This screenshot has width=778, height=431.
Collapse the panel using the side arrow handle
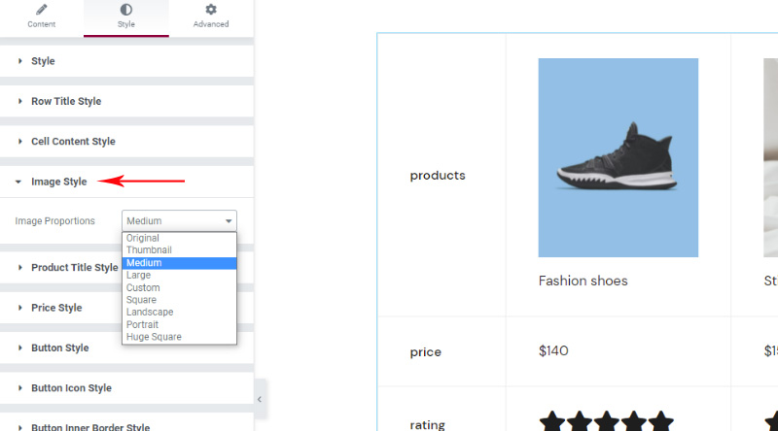(x=260, y=399)
